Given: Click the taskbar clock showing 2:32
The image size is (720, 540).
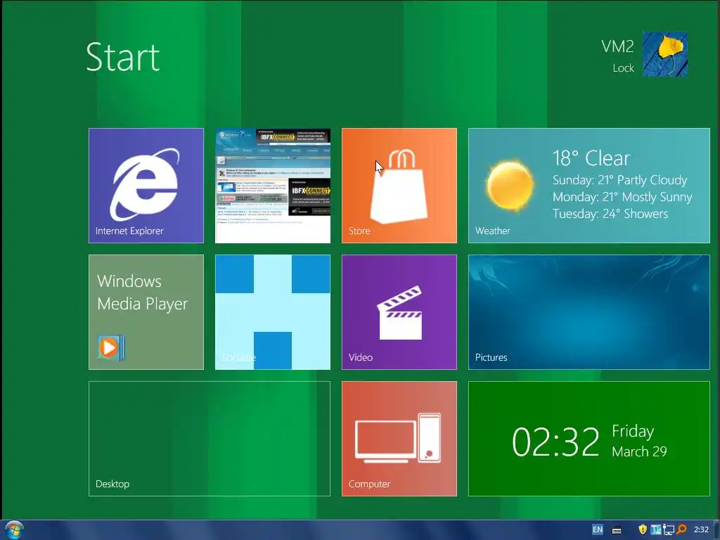Looking at the screenshot, I should point(701,529).
